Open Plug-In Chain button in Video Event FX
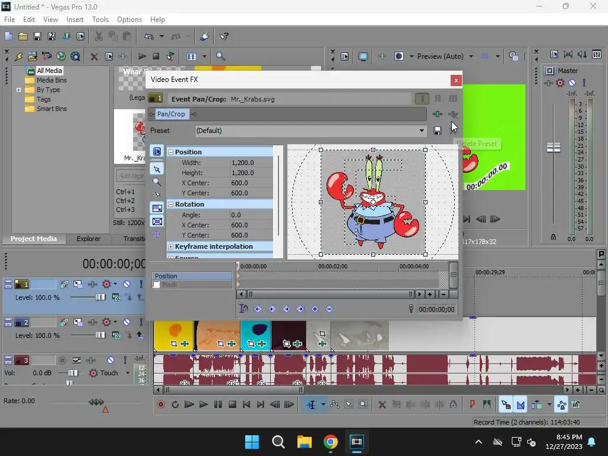The image size is (608, 456). click(438, 114)
